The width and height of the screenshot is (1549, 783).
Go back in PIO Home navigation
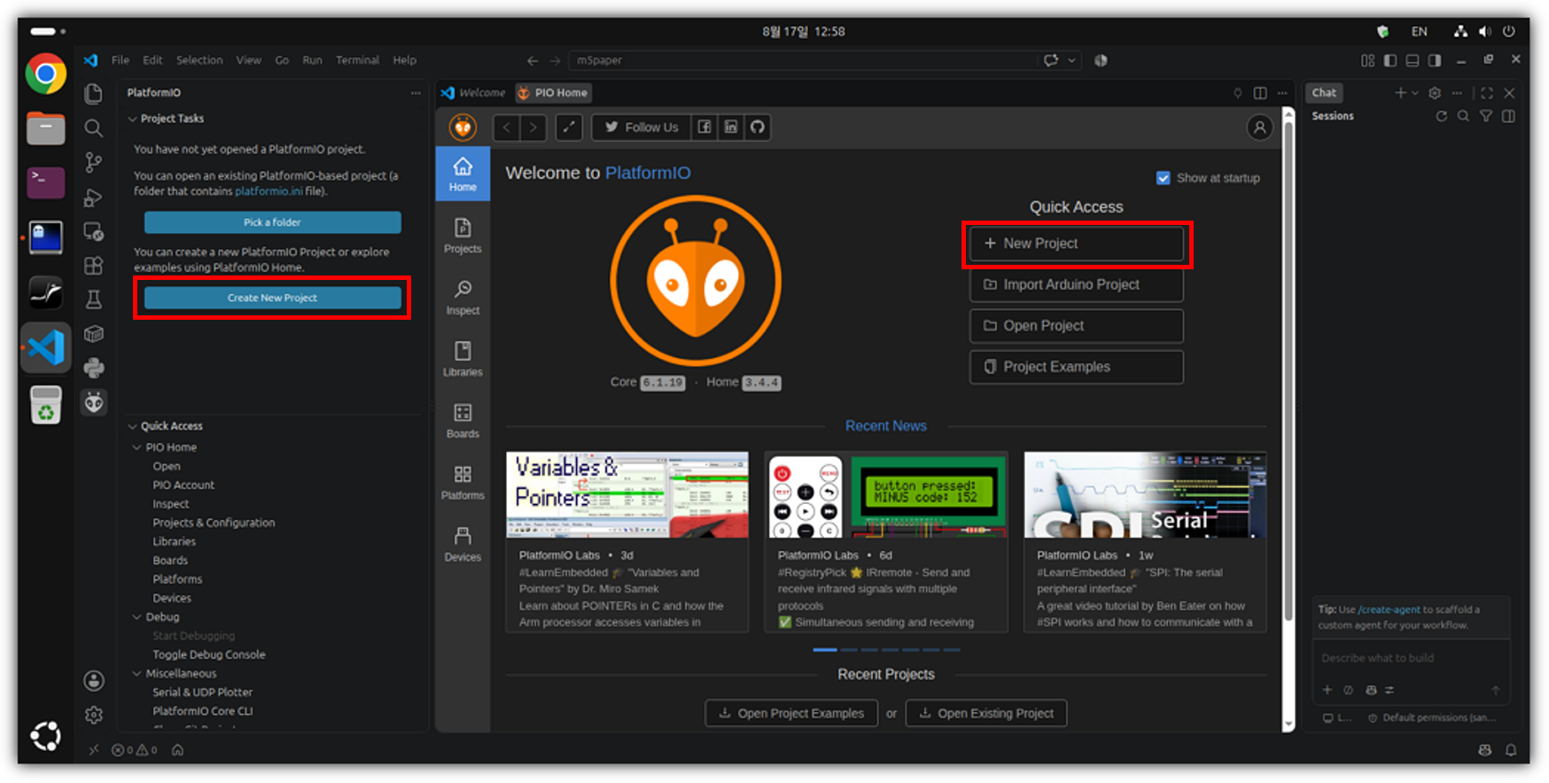(506, 128)
